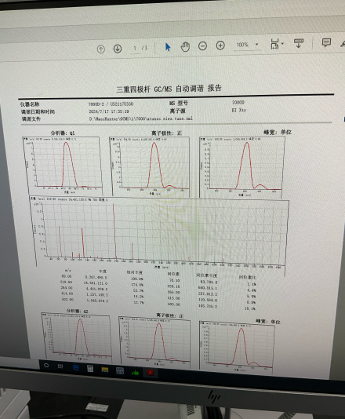Open File Explorer from the taskbar

(x=105, y=370)
